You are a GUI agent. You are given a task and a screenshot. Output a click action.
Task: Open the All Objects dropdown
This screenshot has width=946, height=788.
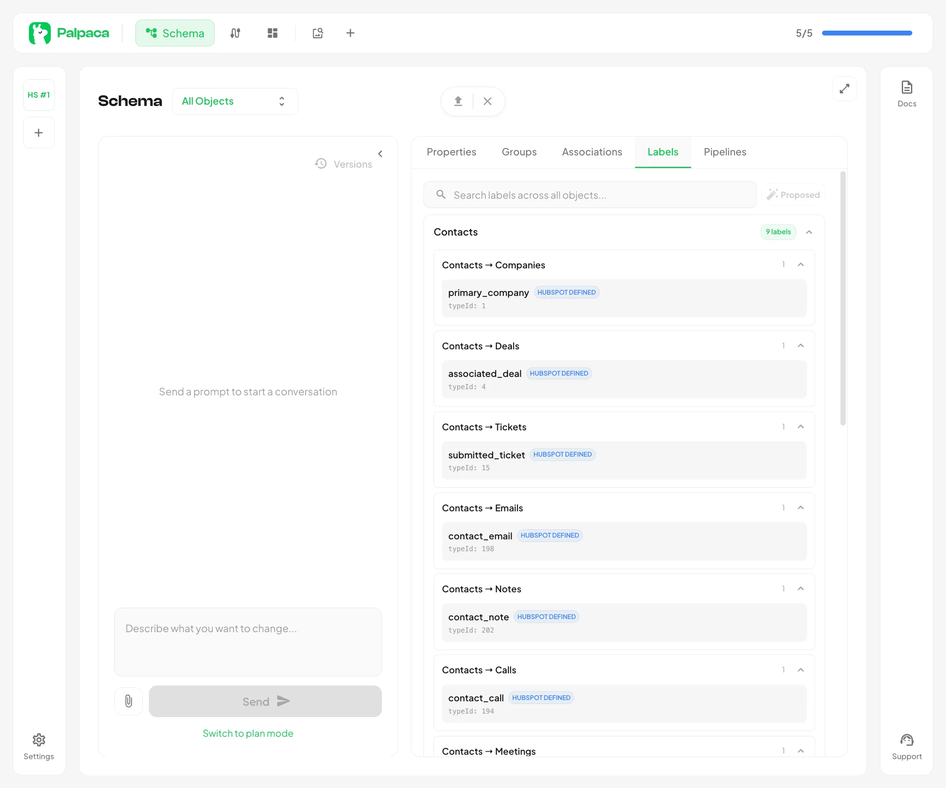[x=234, y=101]
